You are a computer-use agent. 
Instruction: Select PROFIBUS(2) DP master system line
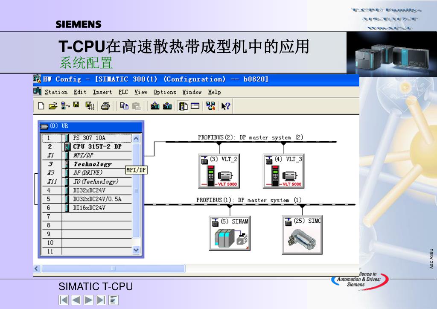[x=251, y=142]
